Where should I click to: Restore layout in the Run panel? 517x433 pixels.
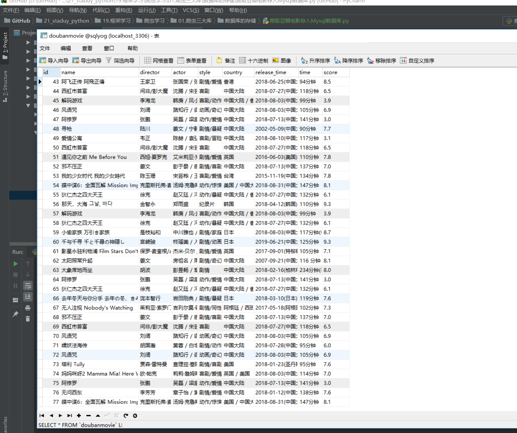click(15, 300)
